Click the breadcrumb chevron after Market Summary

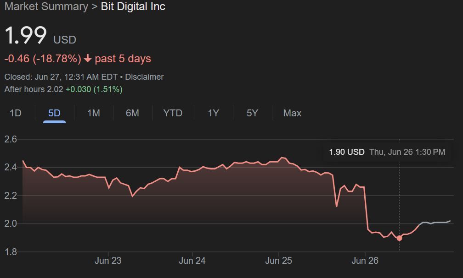(94, 7)
